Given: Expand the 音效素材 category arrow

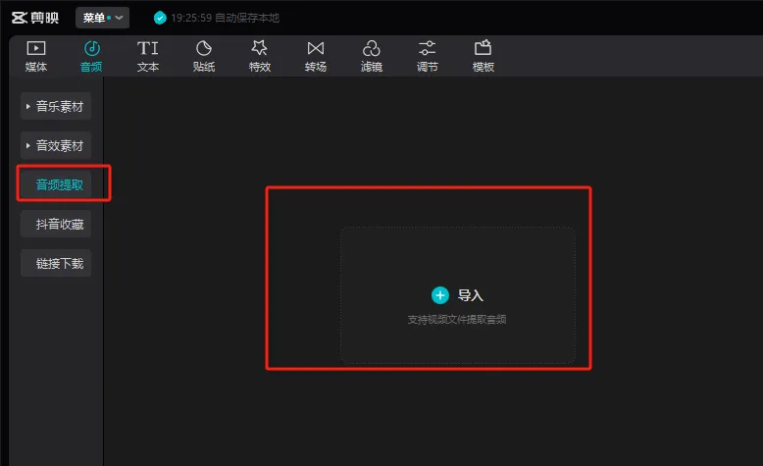Looking at the screenshot, I should click(x=28, y=145).
